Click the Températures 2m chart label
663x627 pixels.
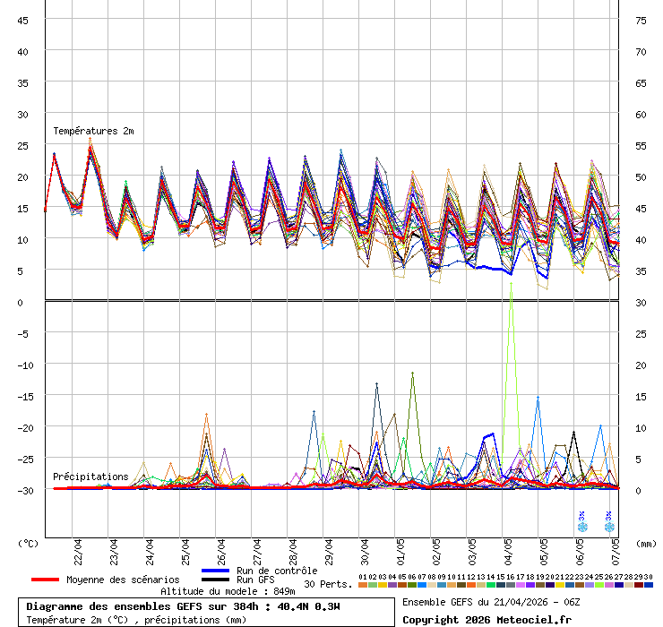[x=93, y=132]
